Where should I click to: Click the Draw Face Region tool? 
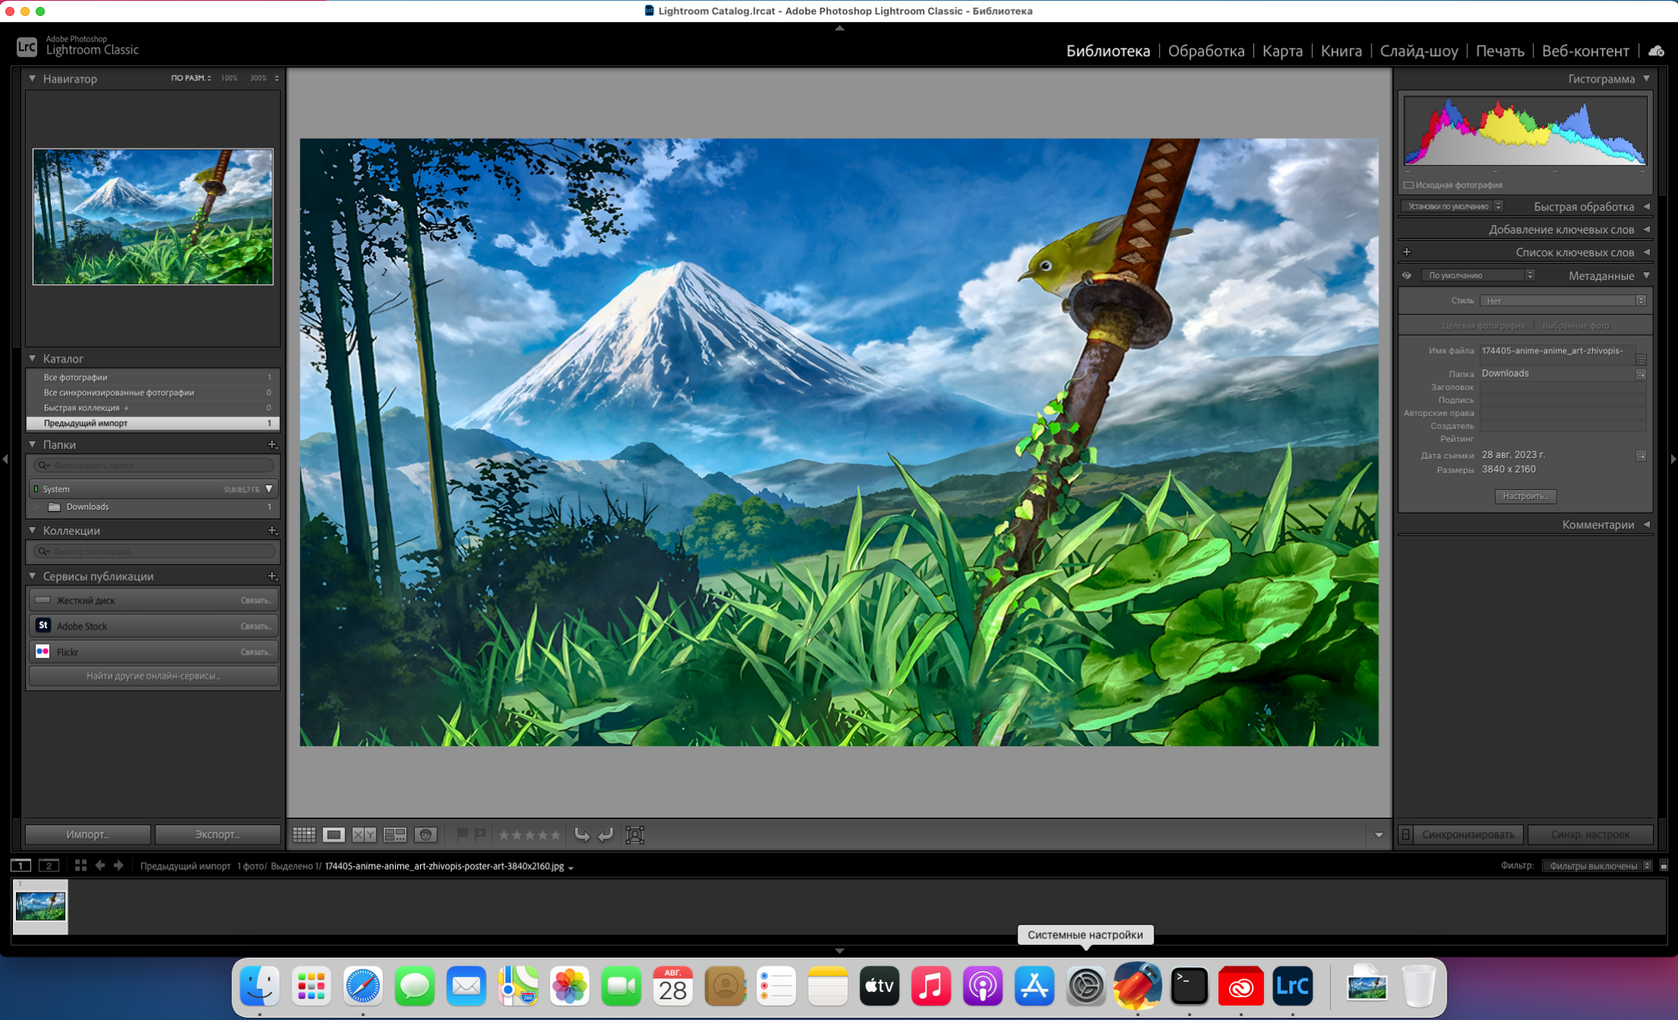(x=635, y=835)
